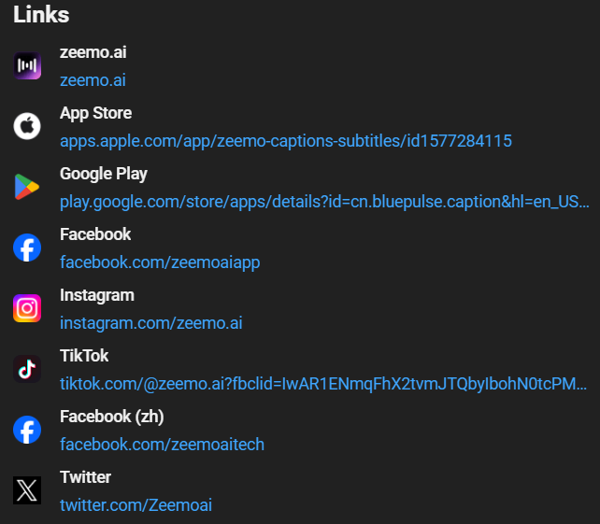This screenshot has width=600, height=524.
Task: Click the TikTok title label
Action: [x=84, y=356]
